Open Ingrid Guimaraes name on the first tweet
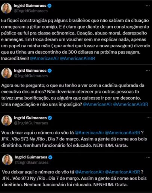The width and height of the screenshot is (152, 193). [x=30, y=6]
